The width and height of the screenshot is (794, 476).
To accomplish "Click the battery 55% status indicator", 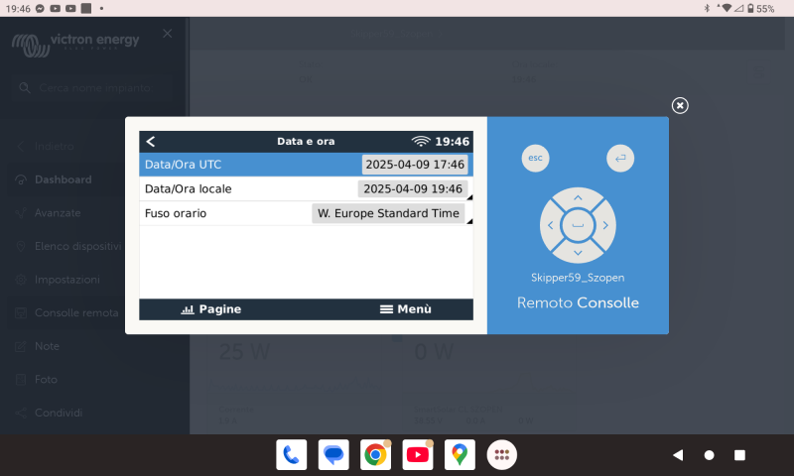I will tap(761, 9).
